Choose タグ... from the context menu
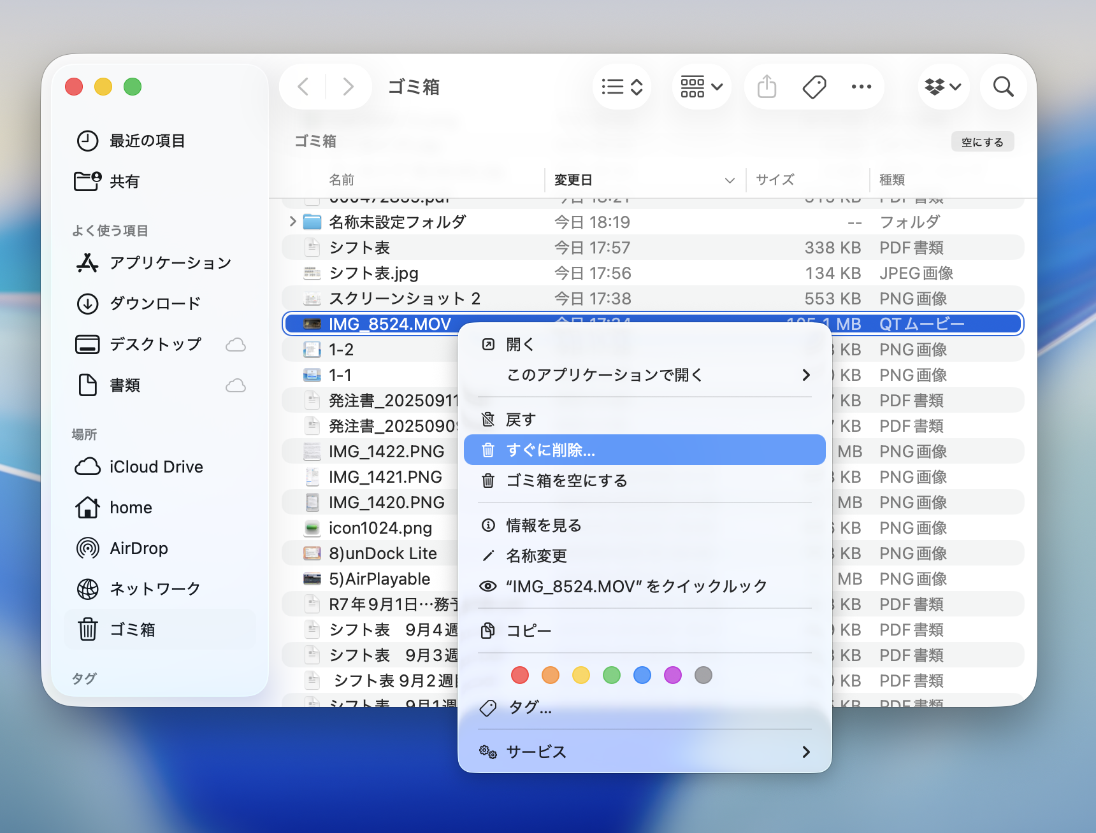Viewport: 1096px width, 833px height. [x=645, y=708]
